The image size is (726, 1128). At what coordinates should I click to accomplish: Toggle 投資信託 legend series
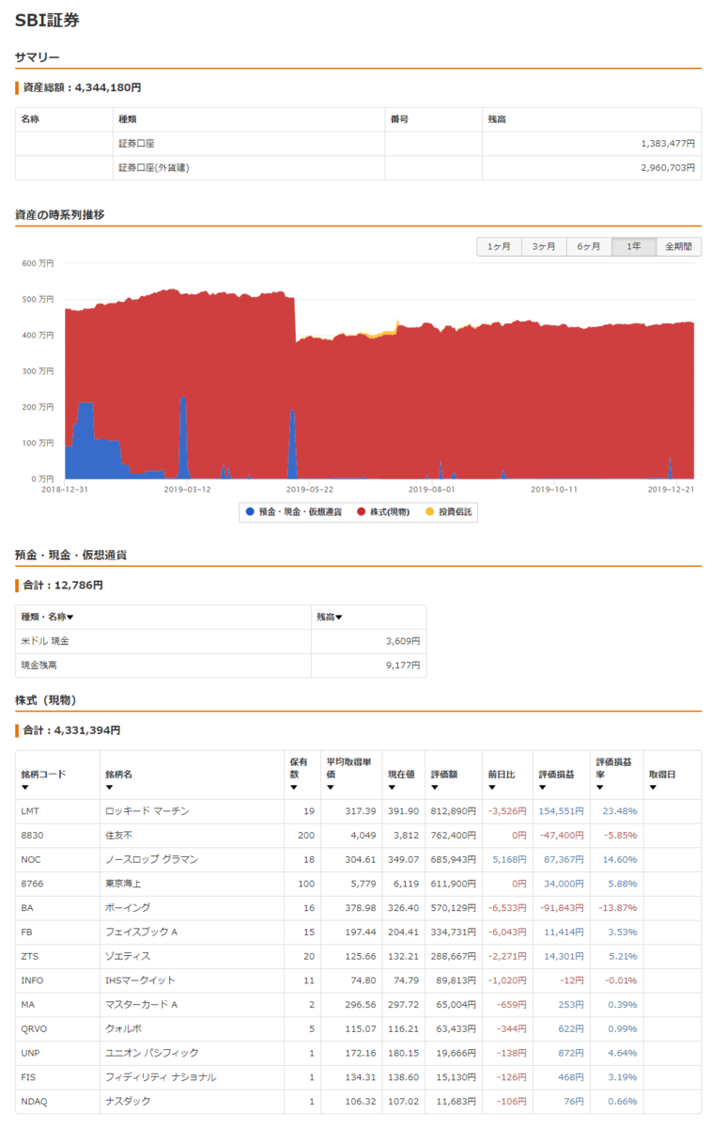coord(450,511)
